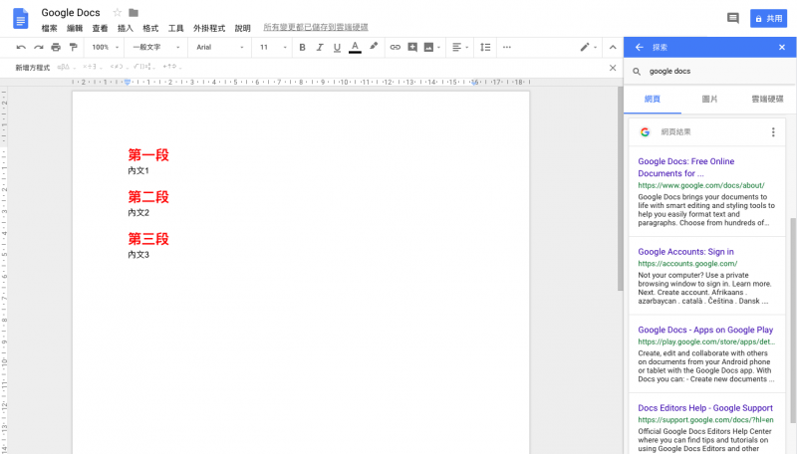
Task: Open the 說明 menu
Action: [242, 29]
